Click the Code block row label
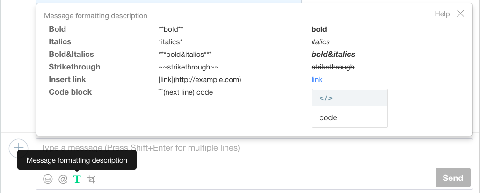 click(70, 92)
